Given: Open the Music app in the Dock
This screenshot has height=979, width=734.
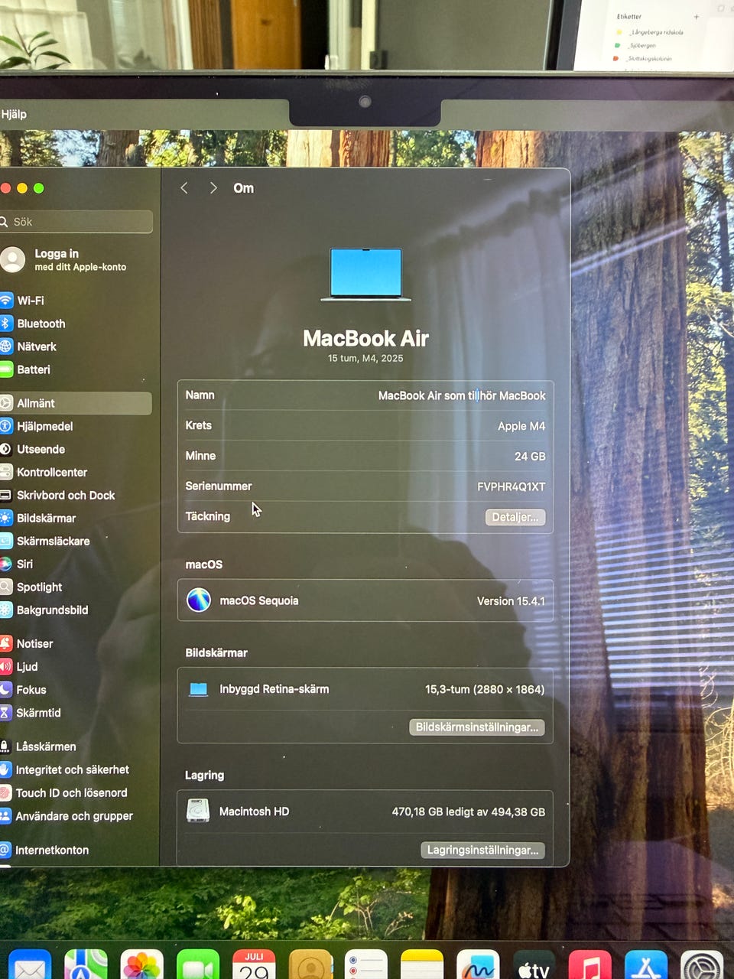Looking at the screenshot, I should [589, 965].
